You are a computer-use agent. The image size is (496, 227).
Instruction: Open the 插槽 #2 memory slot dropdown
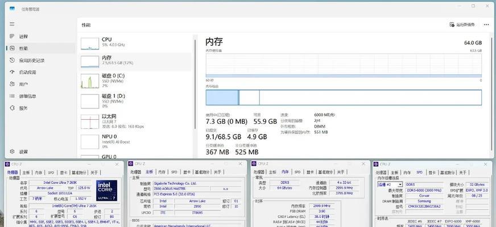(x=390, y=184)
